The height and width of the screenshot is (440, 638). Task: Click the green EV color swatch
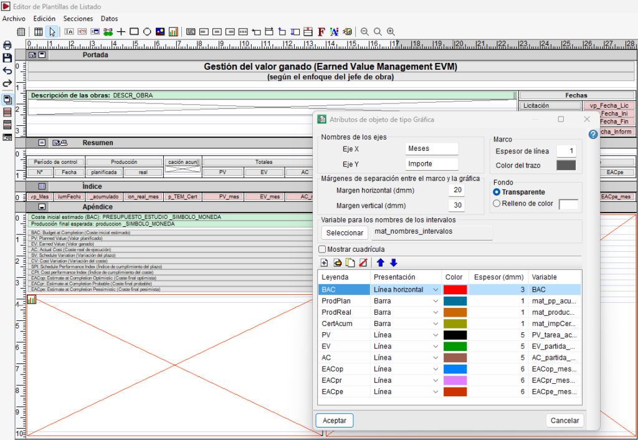click(455, 347)
